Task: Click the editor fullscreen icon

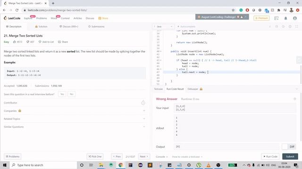Action: [297, 26]
